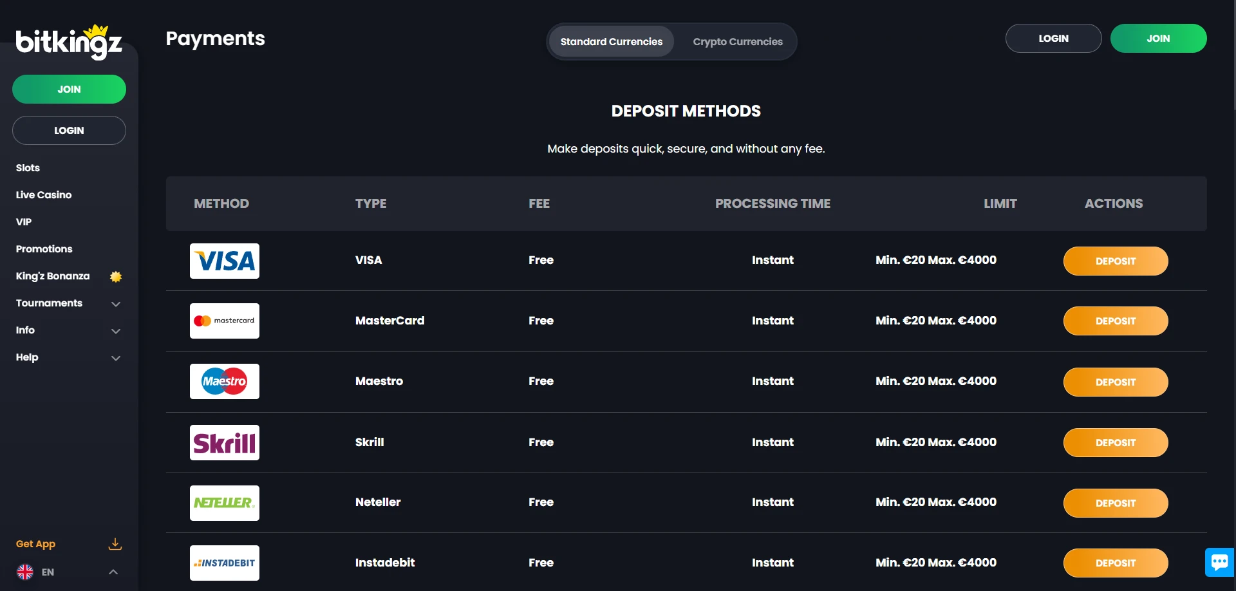Click the Neteller type text
The width and height of the screenshot is (1236, 591).
click(x=378, y=502)
